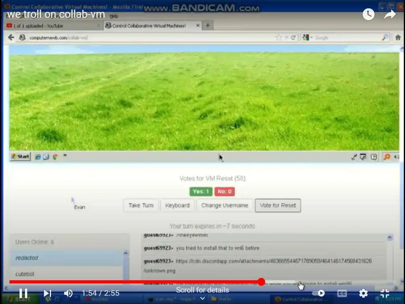Click the red No: 0 vote button

click(x=225, y=192)
